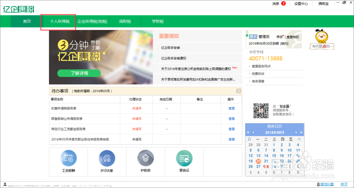Select day 20 in the tax calendar
Screen dimensions: 354x188
pyautogui.click(x=258, y=161)
